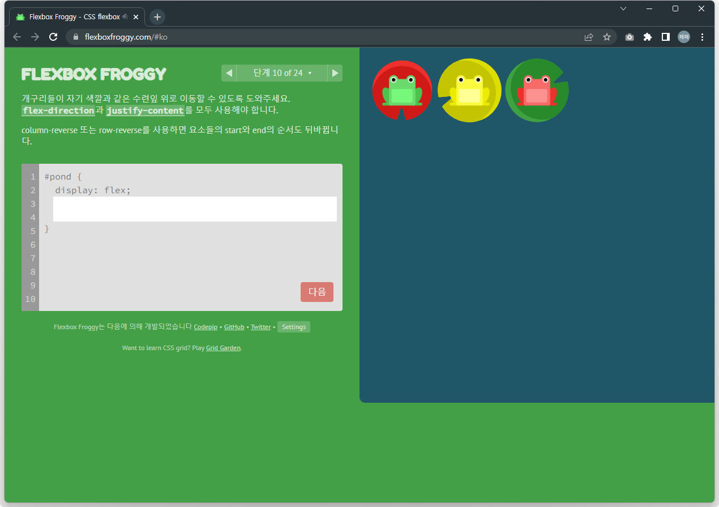Click the code line 'display: flex;'
This screenshot has height=507, width=719.
(93, 190)
